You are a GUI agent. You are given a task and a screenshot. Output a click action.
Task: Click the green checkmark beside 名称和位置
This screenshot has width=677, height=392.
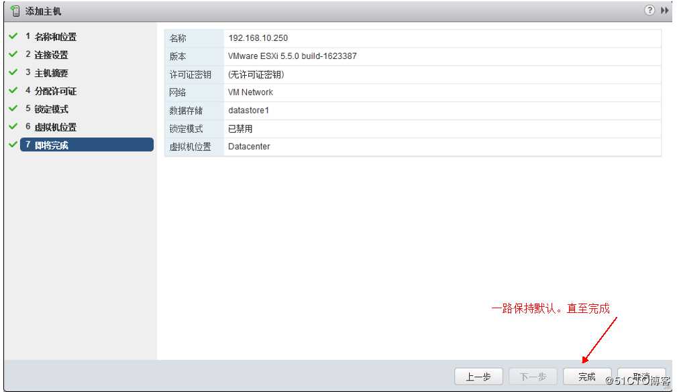point(13,36)
